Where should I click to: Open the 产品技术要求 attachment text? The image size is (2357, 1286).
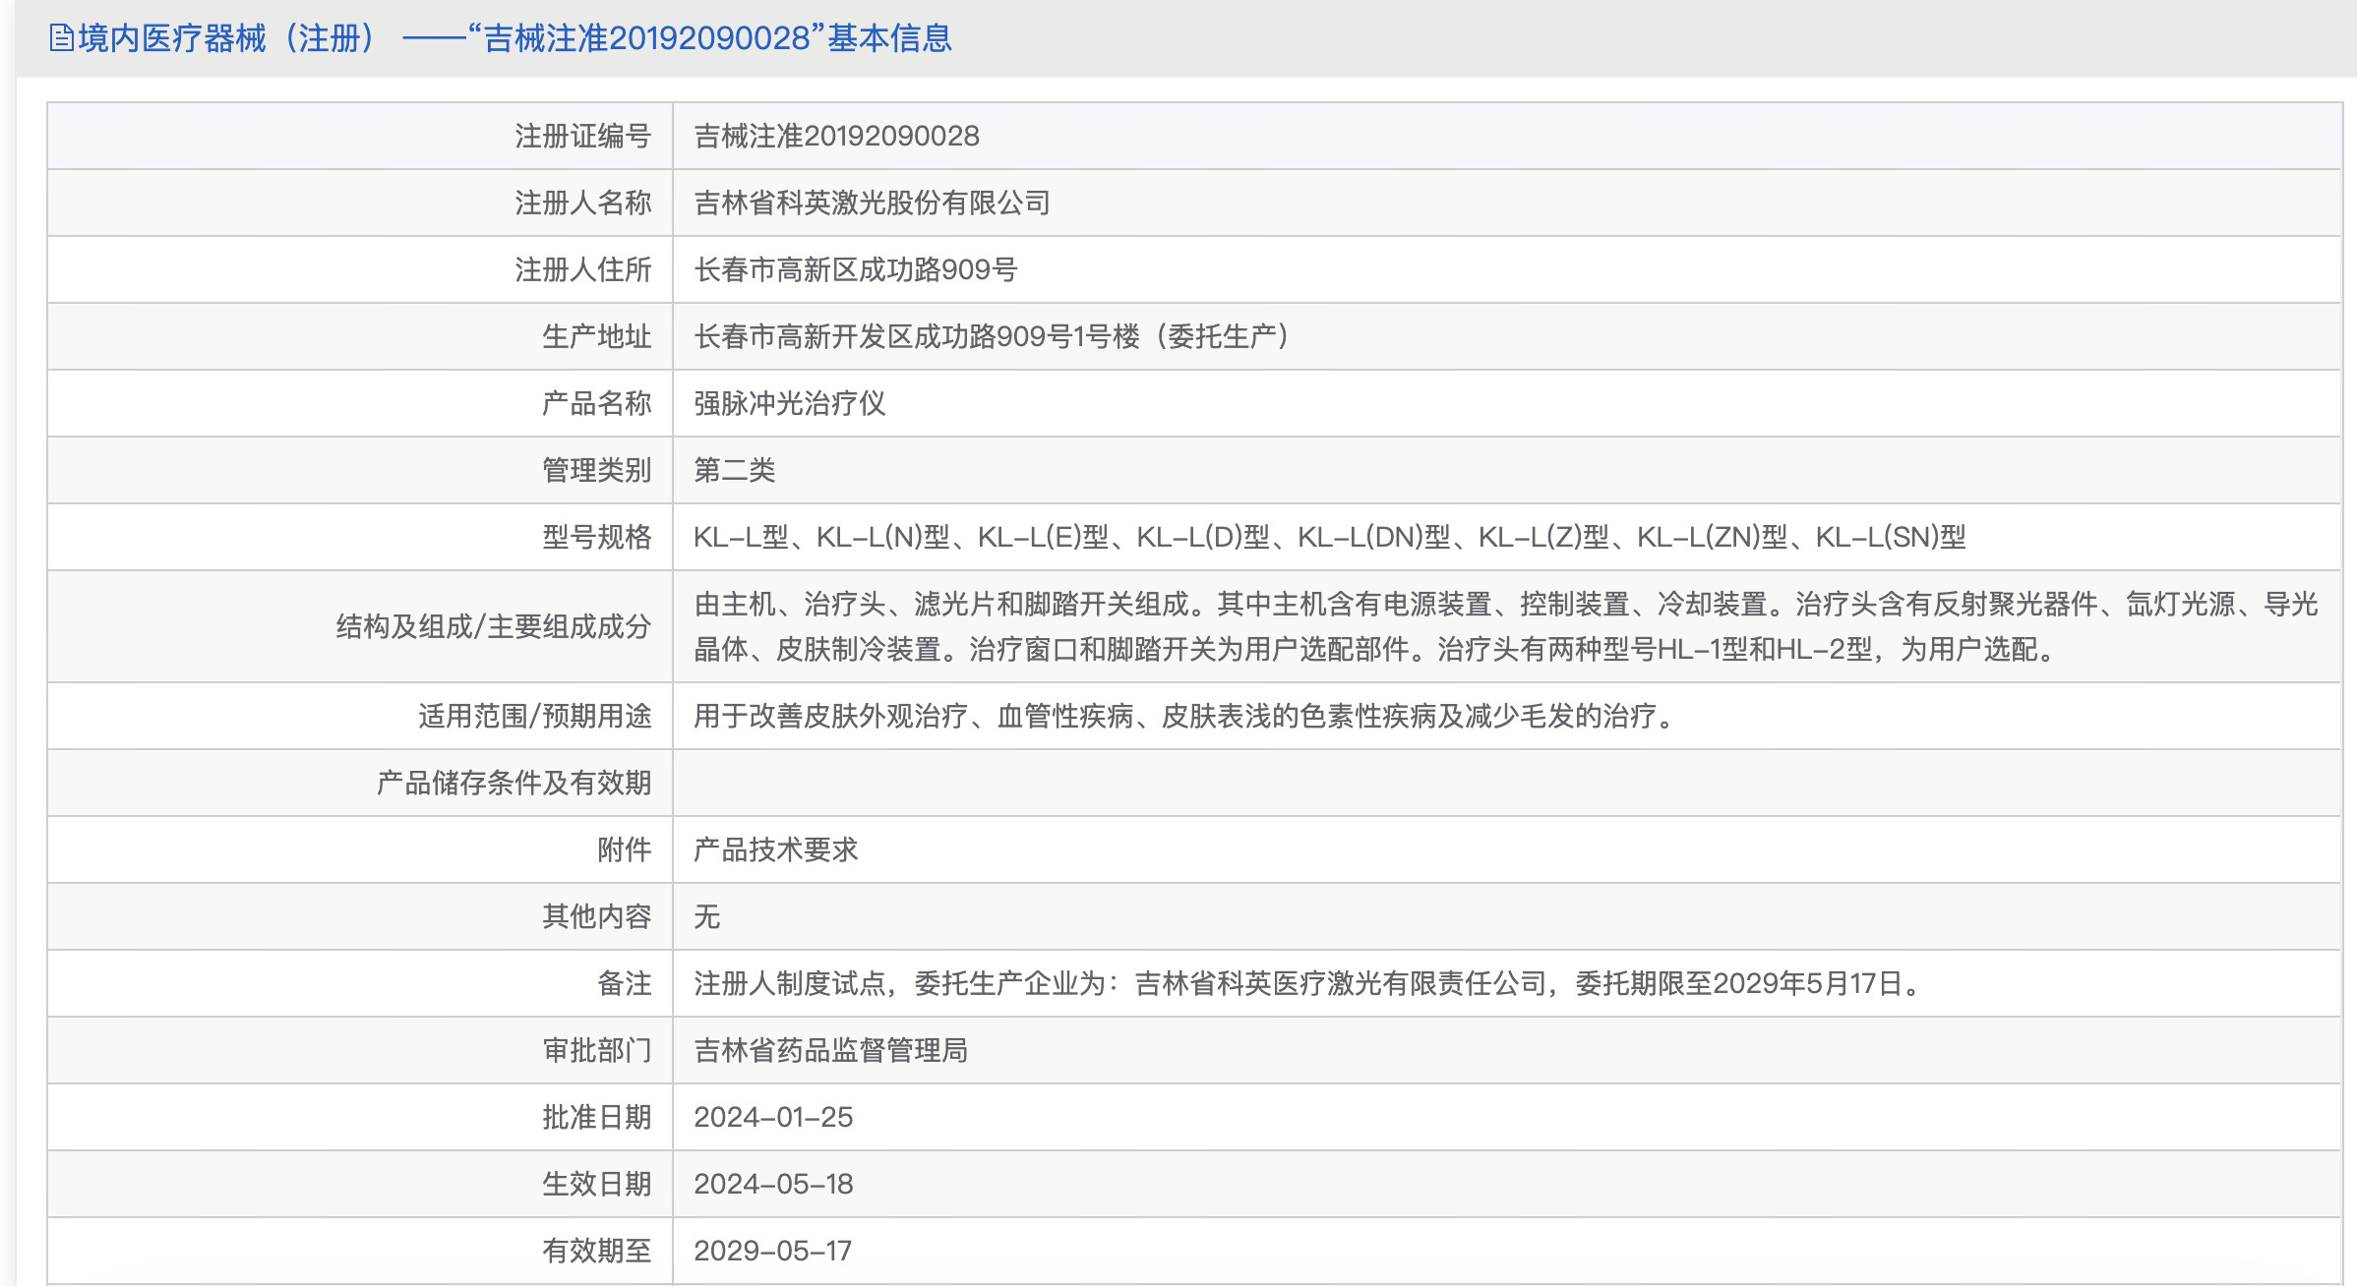click(x=775, y=849)
